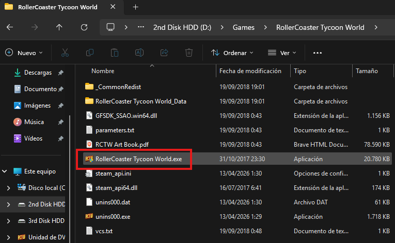
Task: Click the Share toolbar icon
Action: point(164,53)
